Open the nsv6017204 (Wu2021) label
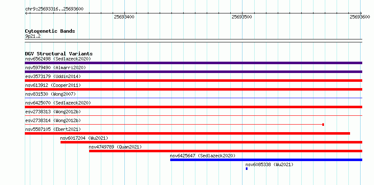This screenshot has height=185, width=374. click(x=84, y=138)
